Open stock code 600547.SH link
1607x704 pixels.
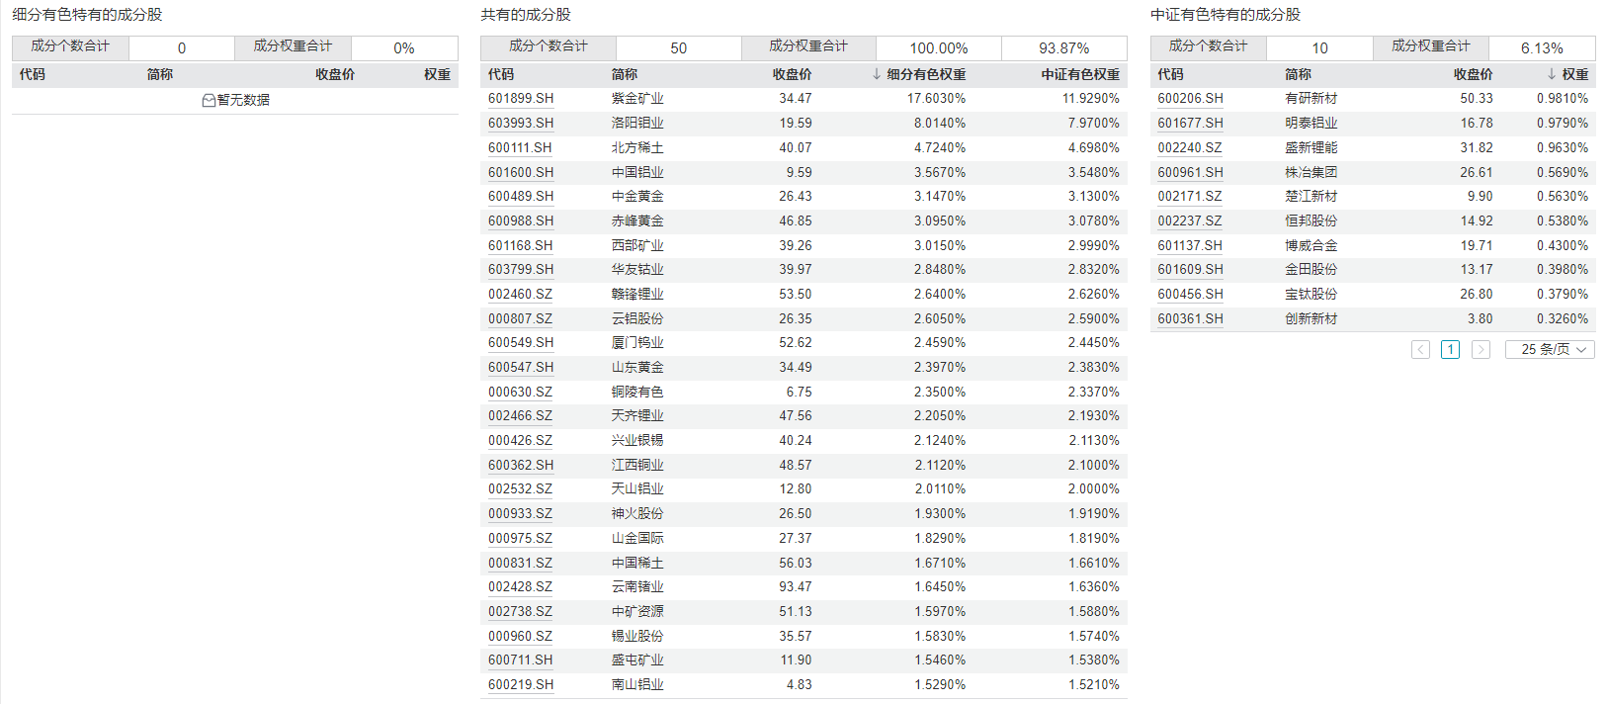pyautogui.click(x=521, y=367)
